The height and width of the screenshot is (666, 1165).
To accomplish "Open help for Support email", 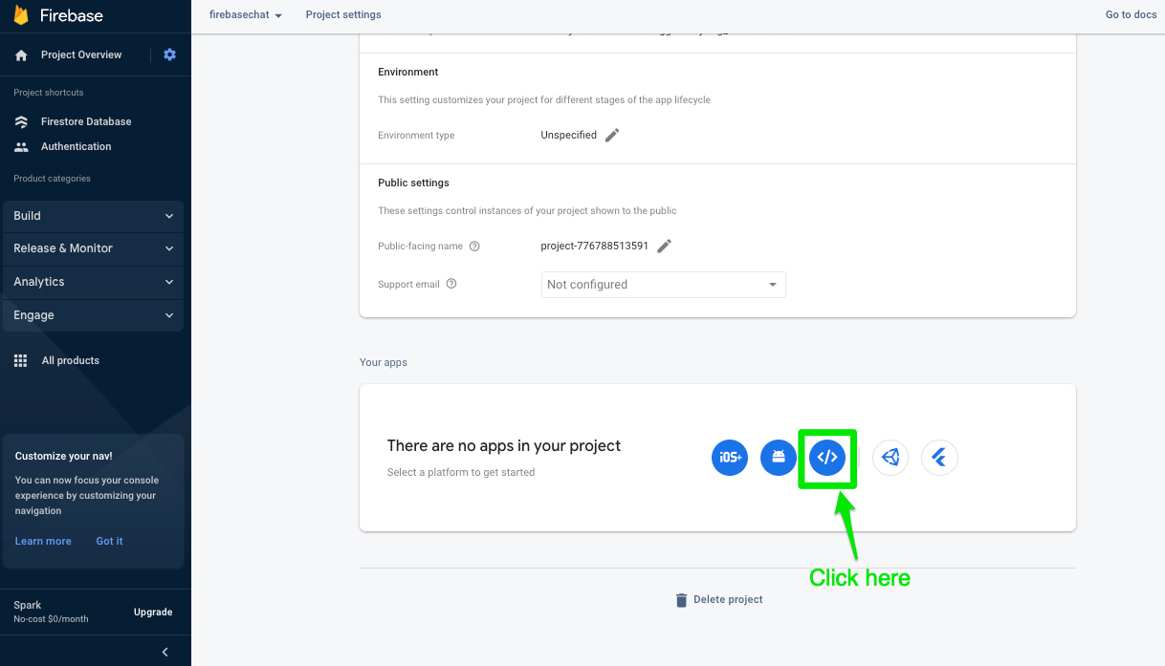I will (x=451, y=284).
